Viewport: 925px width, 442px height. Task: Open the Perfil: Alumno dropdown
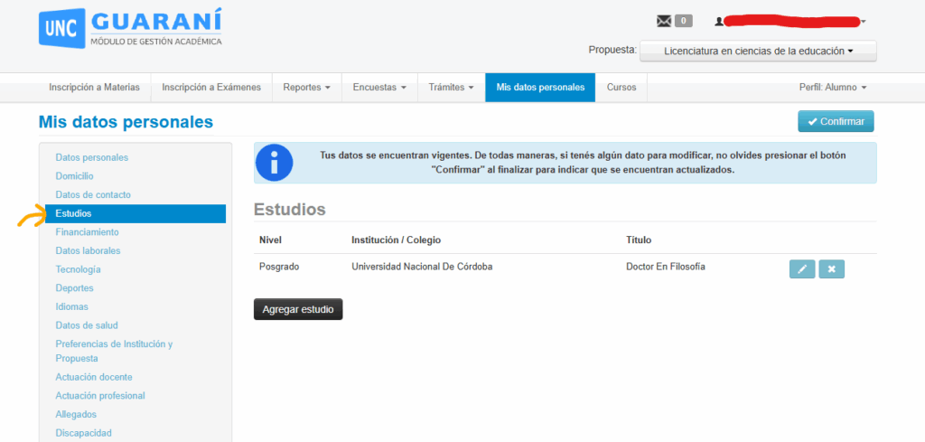(832, 88)
